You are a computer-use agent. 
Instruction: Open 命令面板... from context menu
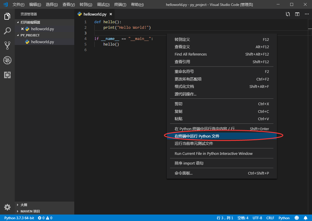coord(222,173)
